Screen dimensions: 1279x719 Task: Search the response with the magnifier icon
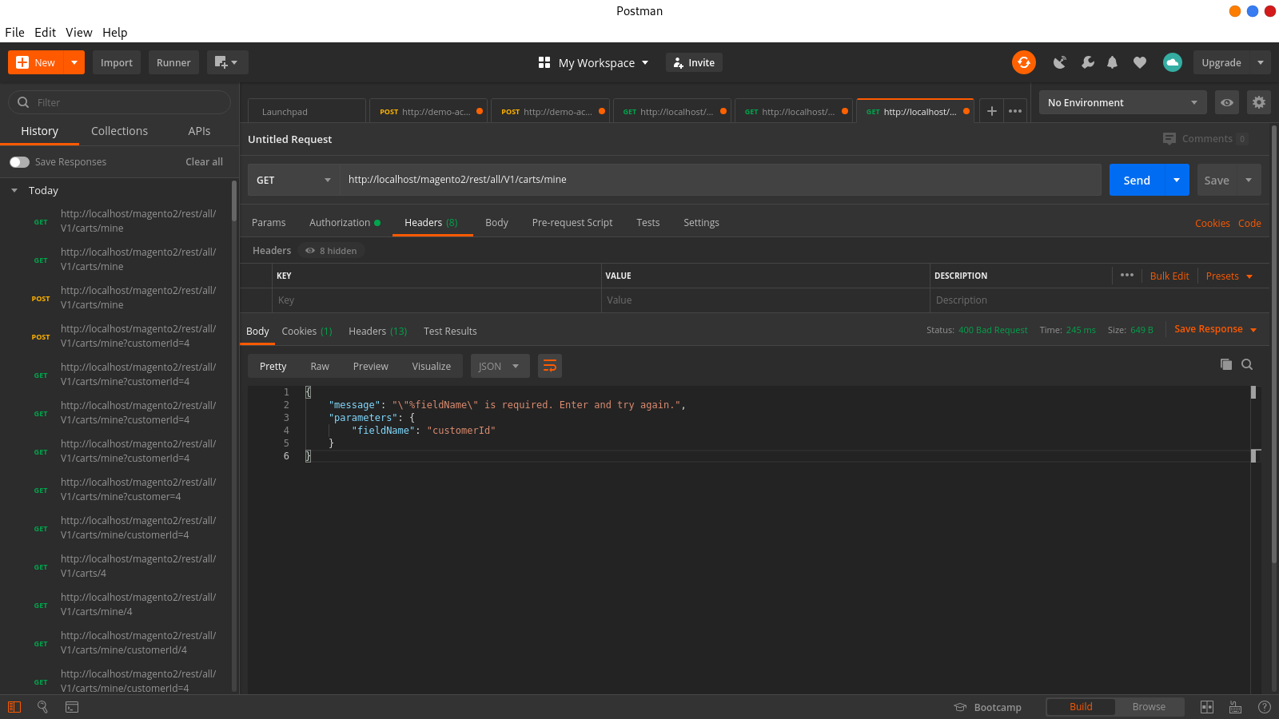(1247, 364)
